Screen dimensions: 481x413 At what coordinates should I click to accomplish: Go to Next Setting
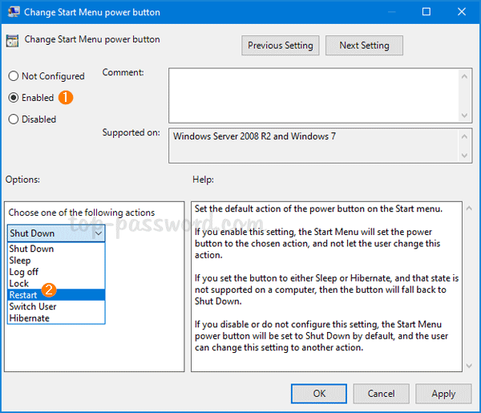pos(364,46)
